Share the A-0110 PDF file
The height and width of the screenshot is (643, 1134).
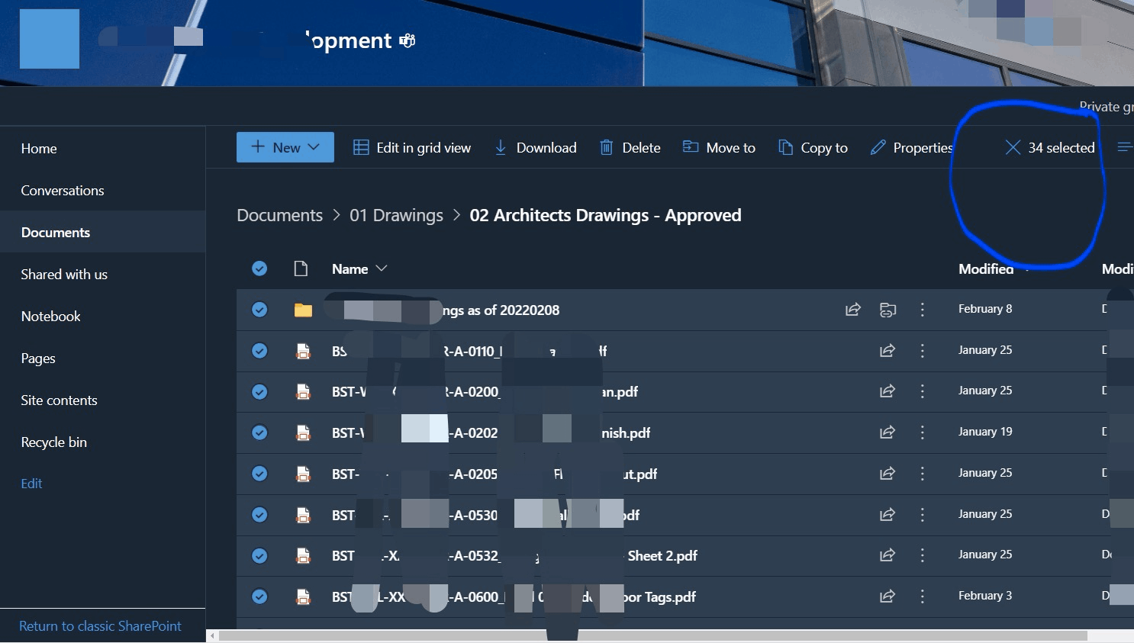(888, 351)
